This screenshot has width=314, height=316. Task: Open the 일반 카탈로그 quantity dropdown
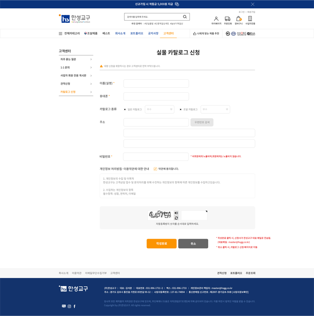[x=159, y=110]
